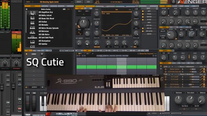207x116 pixels.
Task: Toggle the Chorus effect on/off switch
Action: [27, 54]
